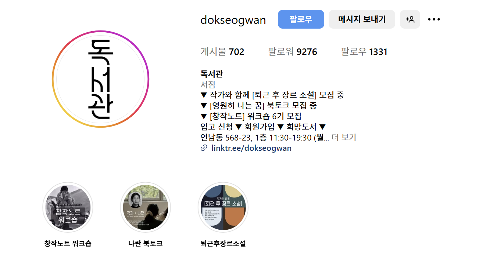Open the linktr.ee/dokseogwan link

[x=251, y=148]
